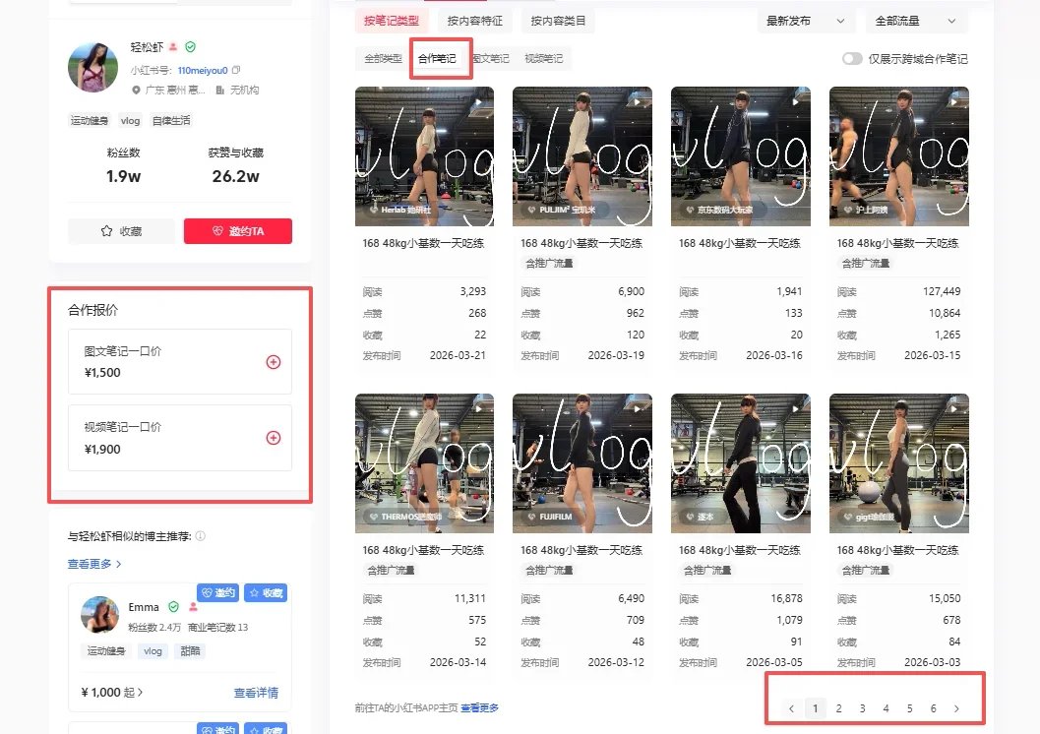The height and width of the screenshot is (734, 1040).
Task: Click the green verified badge beside Emma
Action: 174,607
